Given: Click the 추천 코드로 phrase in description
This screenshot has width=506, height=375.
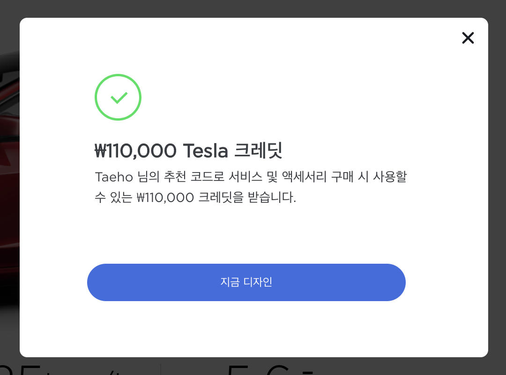Looking at the screenshot, I should tap(194, 177).
